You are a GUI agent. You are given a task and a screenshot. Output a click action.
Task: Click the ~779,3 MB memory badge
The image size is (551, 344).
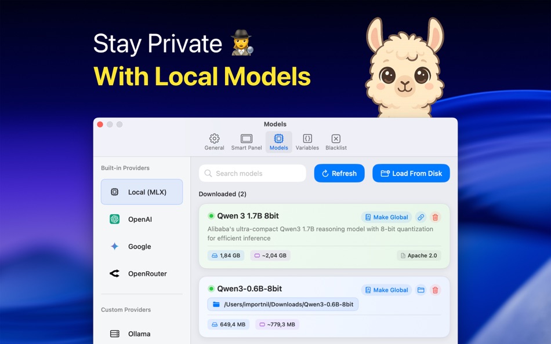[277, 324]
